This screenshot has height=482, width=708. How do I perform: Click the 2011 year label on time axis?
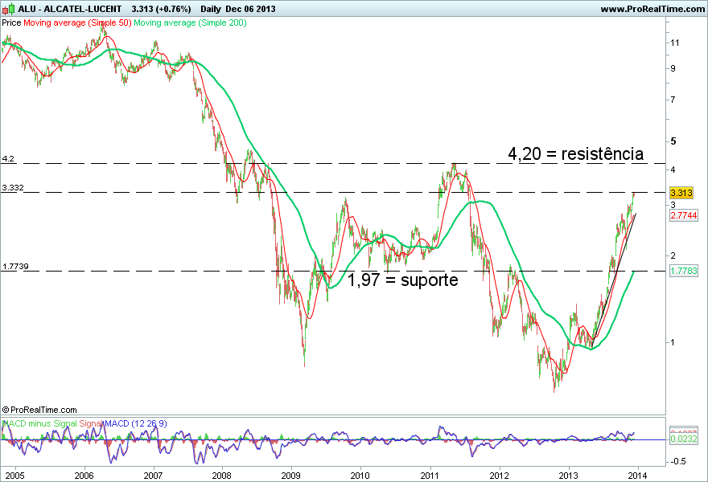coord(430,476)
